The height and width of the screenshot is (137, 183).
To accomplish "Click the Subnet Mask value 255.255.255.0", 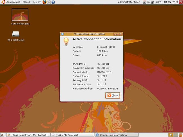I will (x=104, y=72).
